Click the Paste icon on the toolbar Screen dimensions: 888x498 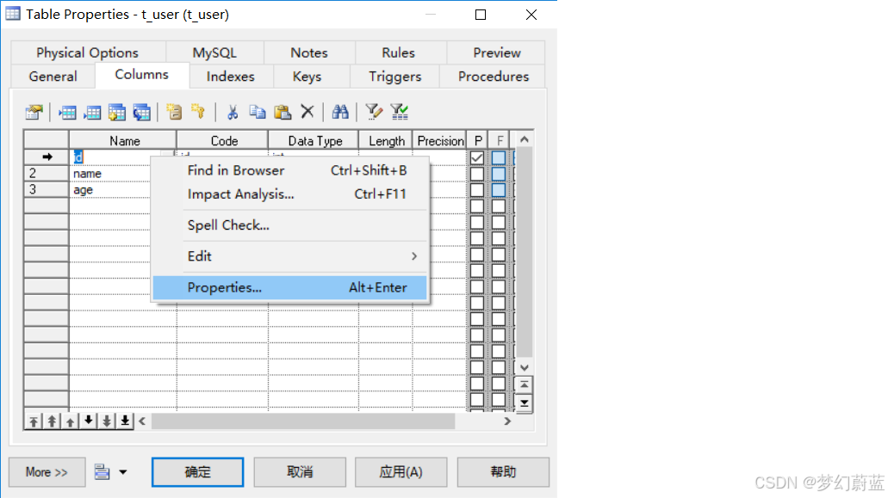tap(282, 112)
